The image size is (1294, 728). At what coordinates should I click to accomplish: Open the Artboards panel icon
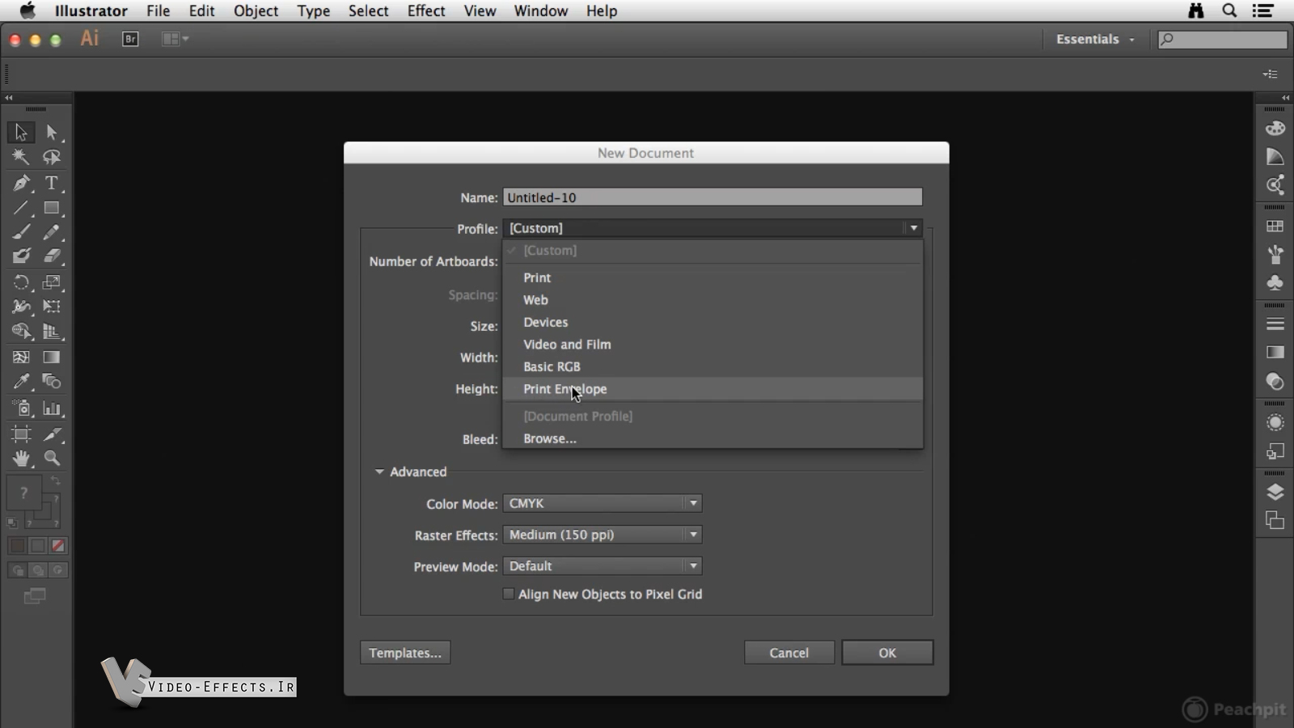coord(1275,520)
